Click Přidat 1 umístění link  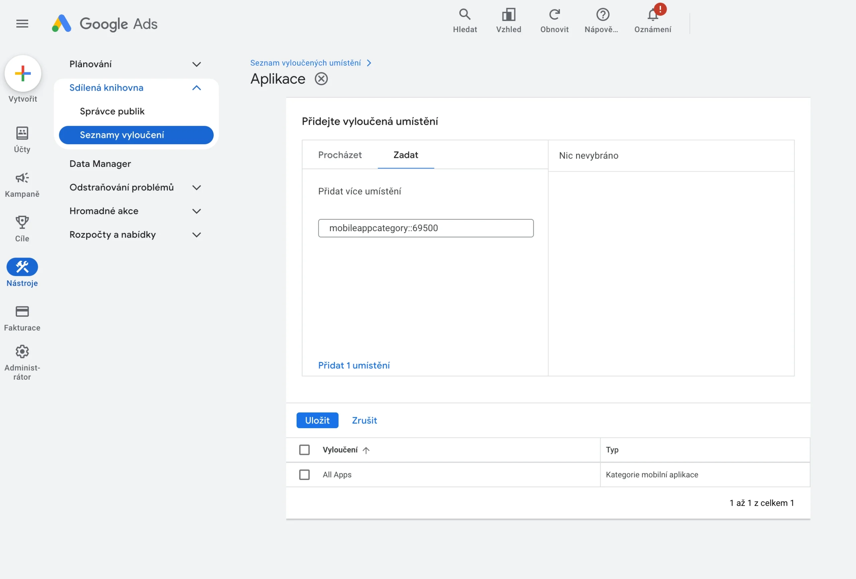pos(353,365)
